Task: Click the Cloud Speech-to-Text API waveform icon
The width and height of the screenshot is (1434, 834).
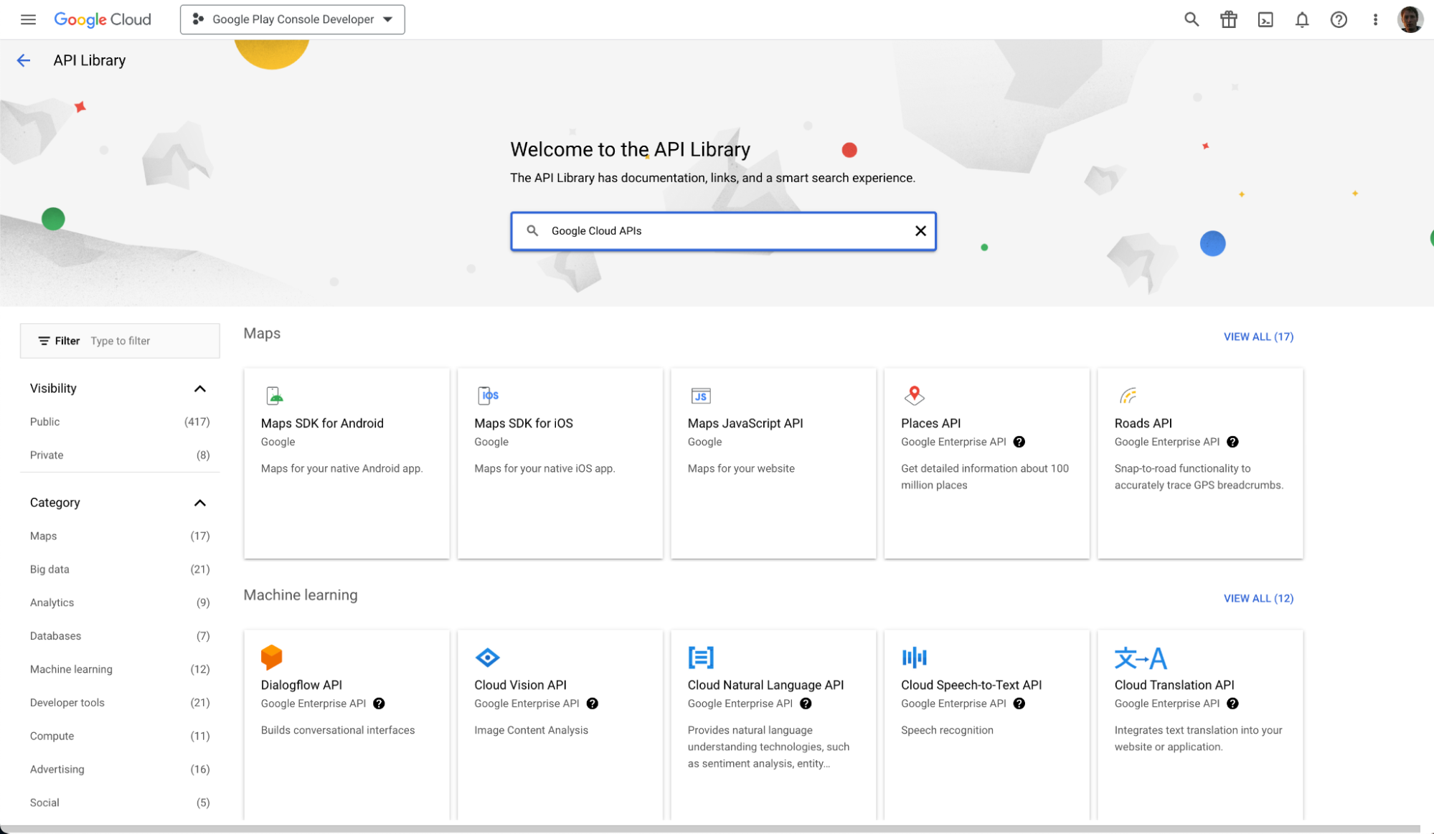Action: (x=914, y=657)
